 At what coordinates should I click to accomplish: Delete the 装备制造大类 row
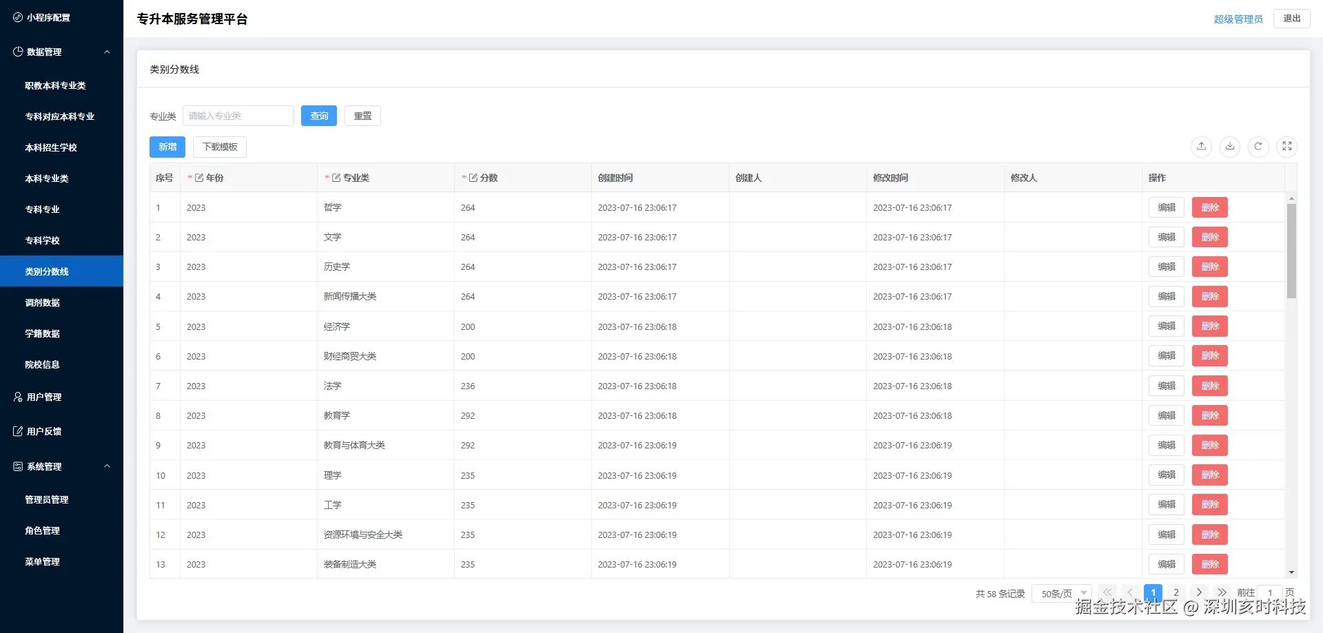pos(1210,564)
